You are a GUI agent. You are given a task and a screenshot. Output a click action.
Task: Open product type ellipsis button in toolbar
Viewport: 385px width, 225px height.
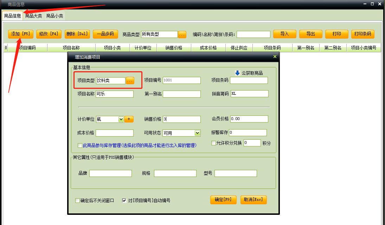[182, 34]
